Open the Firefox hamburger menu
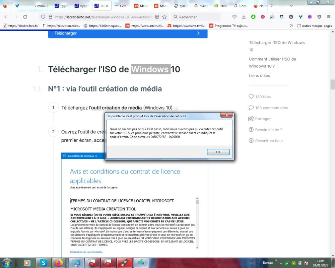335x268 pixels. (x=328, y=17)
